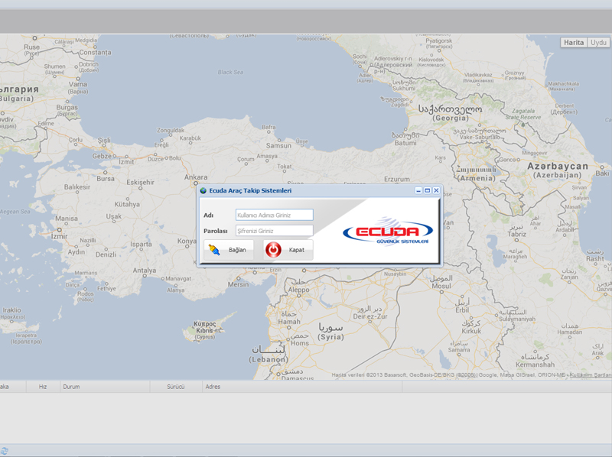Click the plug icon on Bağlan button
Image resolution: width=612 pixels, height=457 pixels.
tap(214, 250)
